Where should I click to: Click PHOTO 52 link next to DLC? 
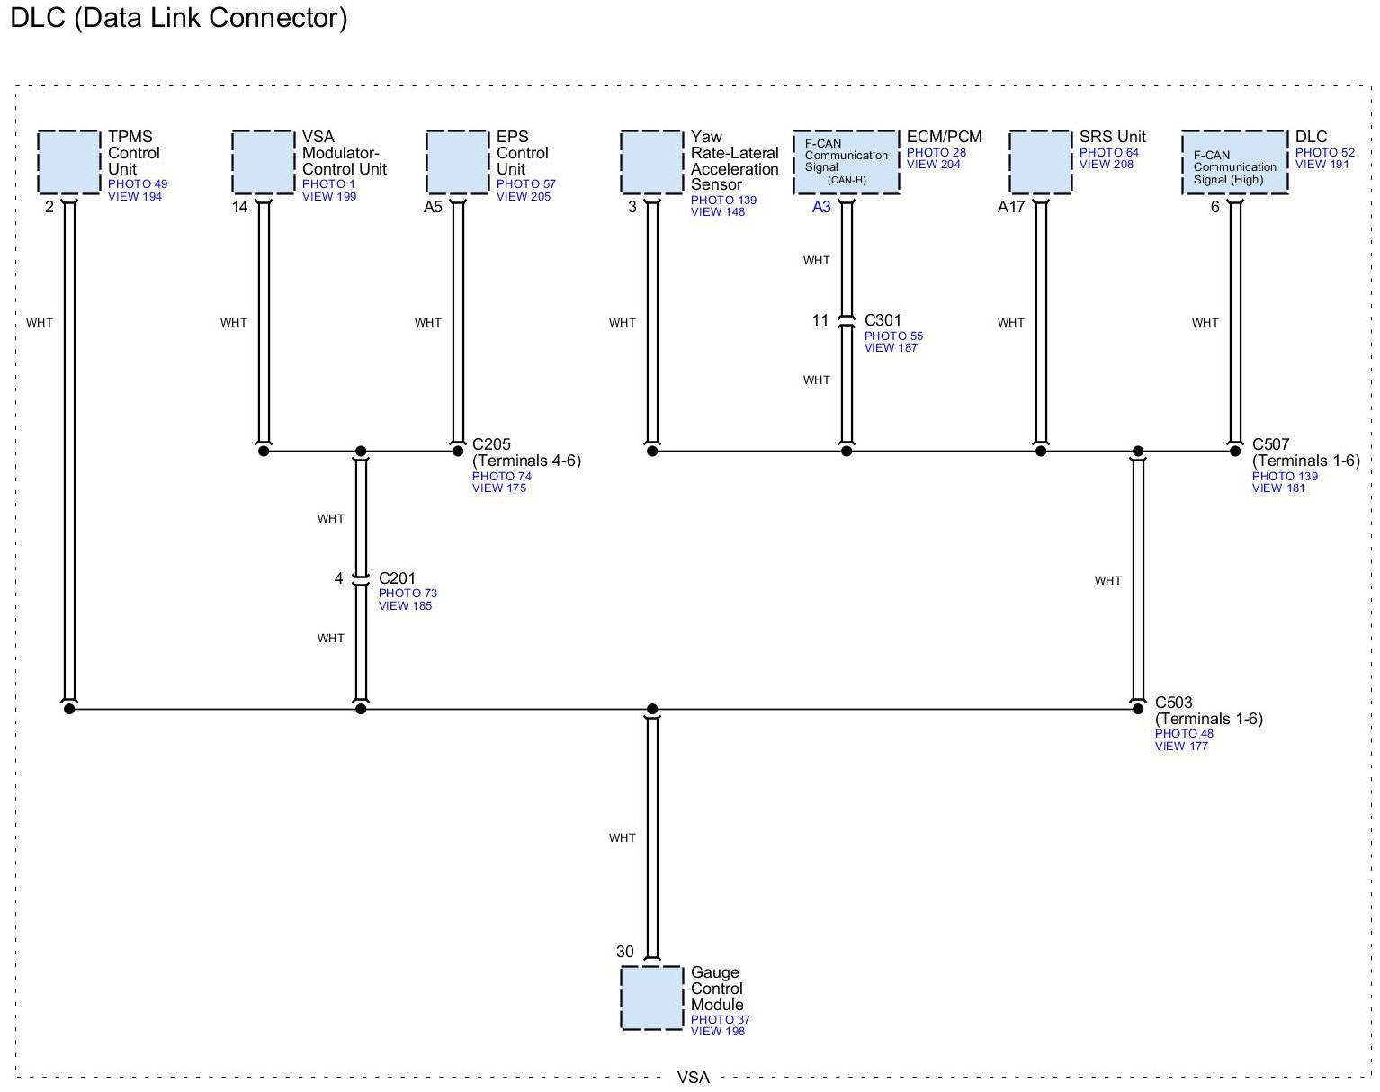[1324, 153]
